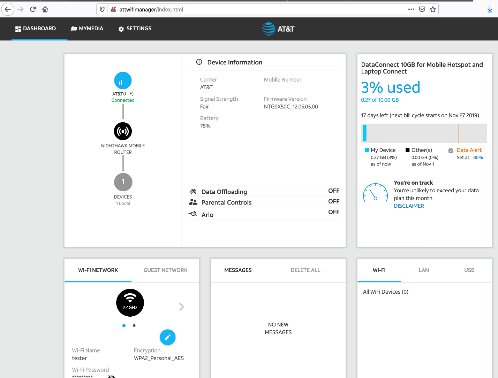Reload the current page

[33, 9]
